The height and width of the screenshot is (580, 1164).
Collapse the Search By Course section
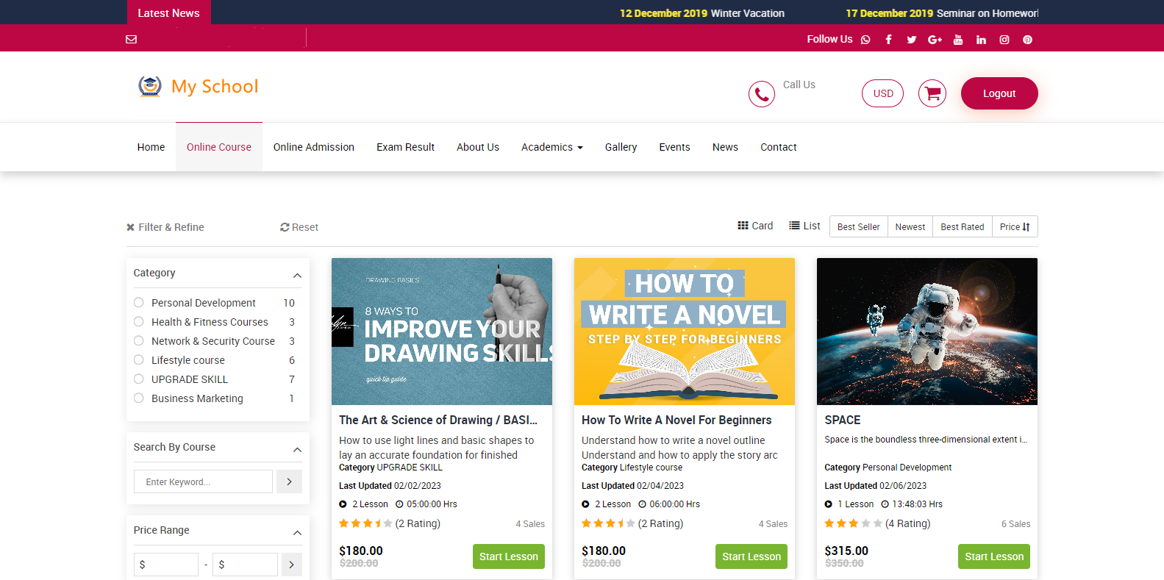tap(297, 450)
